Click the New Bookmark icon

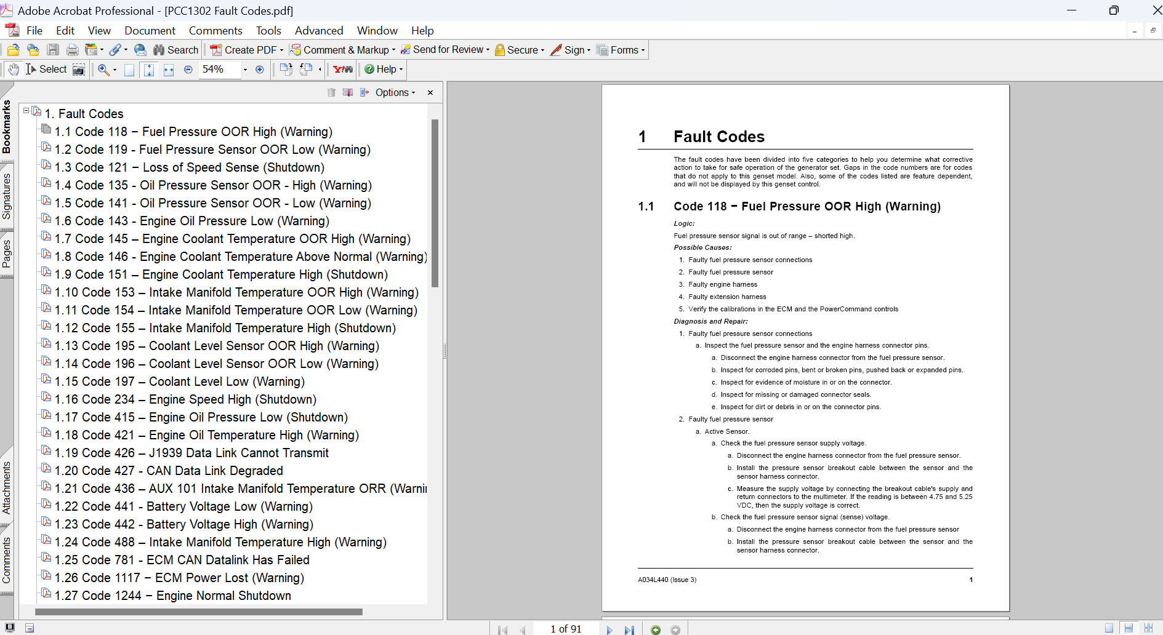tap(348, 92)
